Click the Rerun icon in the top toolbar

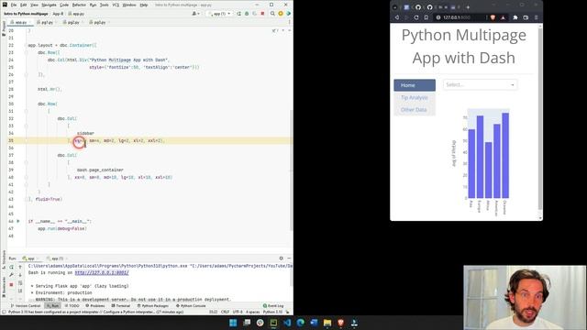(x=238, y=14)
